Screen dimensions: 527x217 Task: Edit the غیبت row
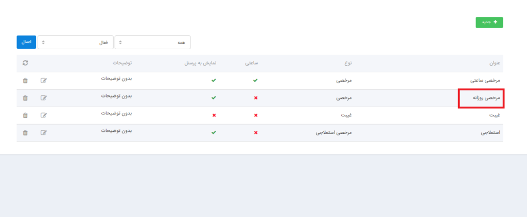44,115
